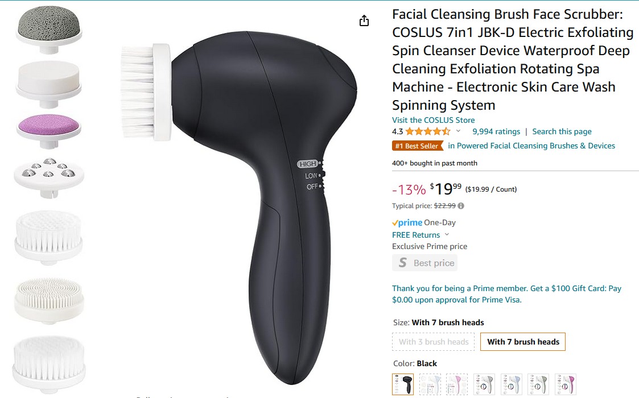Expand the rating breakdown chevron
This screenshot has width=639, height=398.
(458, 131)
